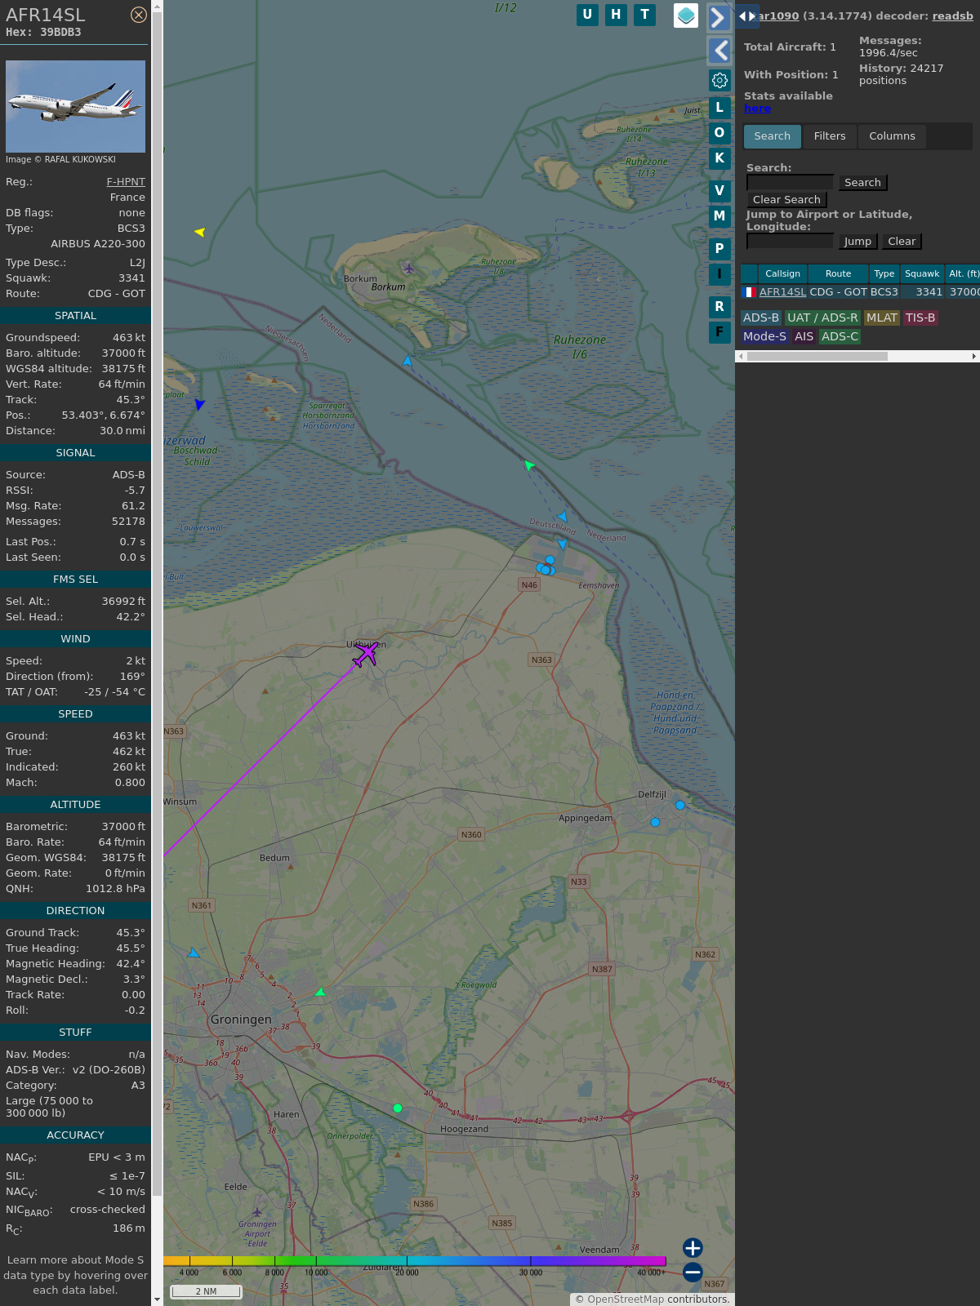
Task: Select the dark blue aircraft marker
Action: pyautogui.click(x=199, y=404)
